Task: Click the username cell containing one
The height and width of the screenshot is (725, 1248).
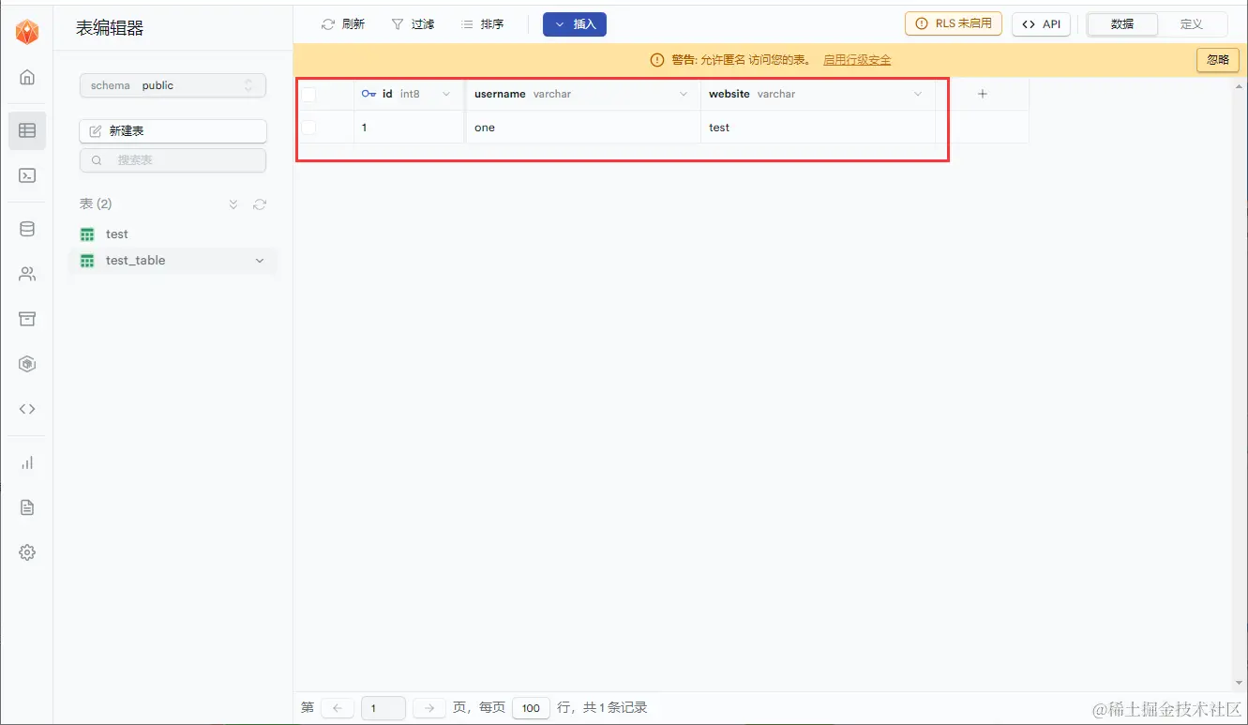Action: (x=583, y=128)
